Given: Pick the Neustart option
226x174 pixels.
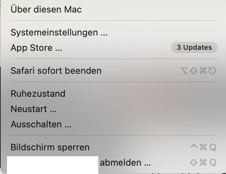Looking at the screenshot, I should point(33,109).
